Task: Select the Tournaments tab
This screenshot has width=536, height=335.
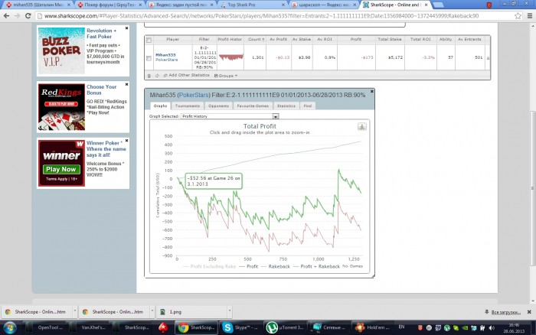Action: coord(188,106)
